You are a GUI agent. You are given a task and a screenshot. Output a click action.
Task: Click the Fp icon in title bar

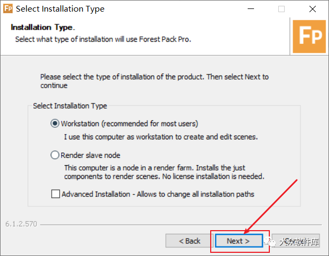pyautogui.click(x=8, y=9)
